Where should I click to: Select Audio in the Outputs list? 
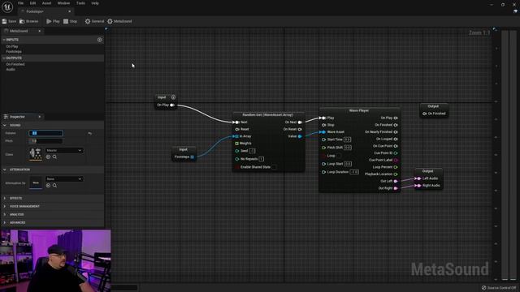pos(11,70)
